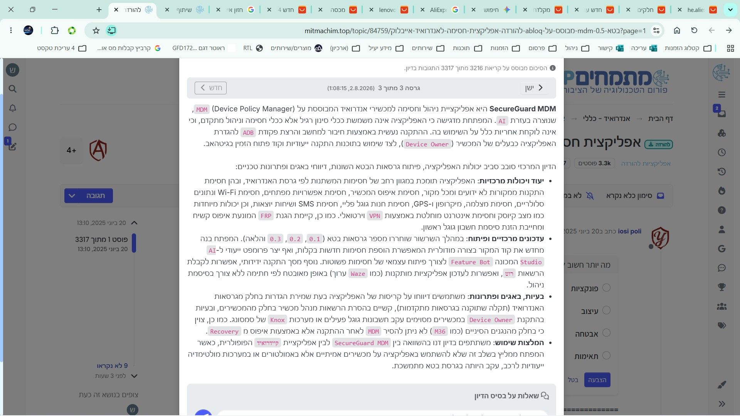The height and width of the screenshot is (416, 740).
Task: Click the G icon in the right sidebar
Action: 722,249
